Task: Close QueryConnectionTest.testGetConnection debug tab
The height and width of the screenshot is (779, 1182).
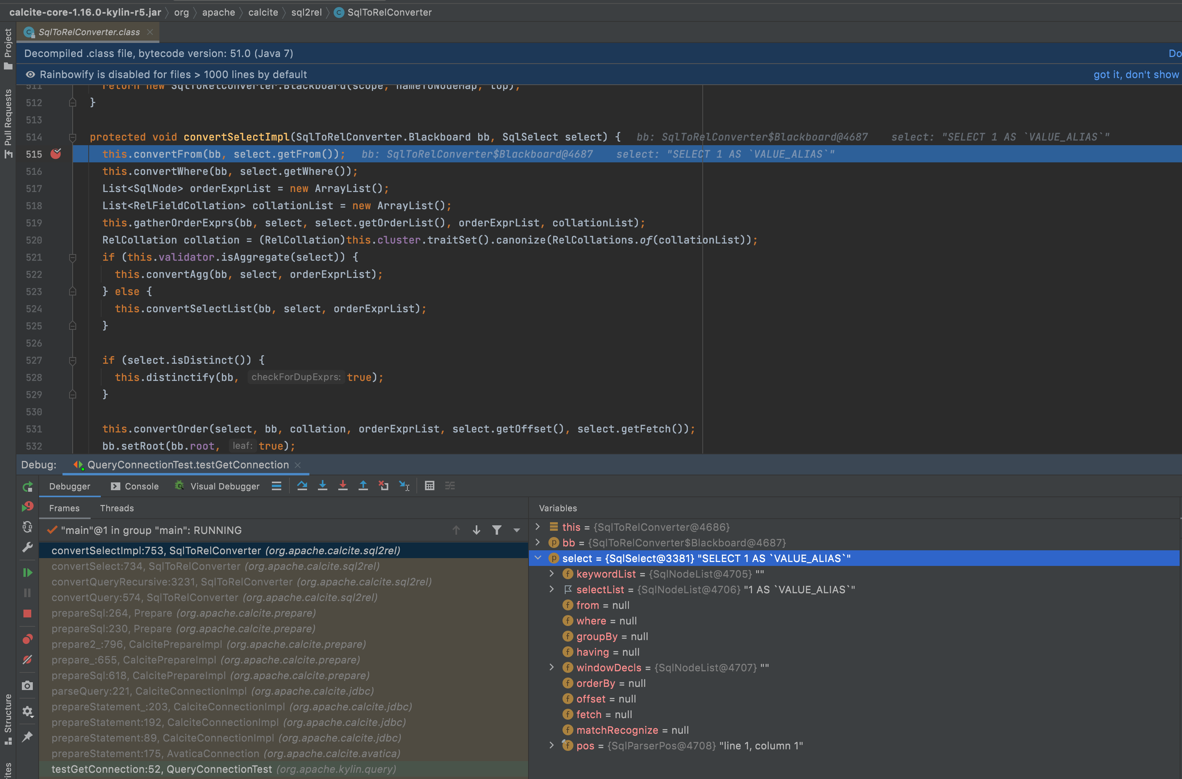Action: click(298, 465)
